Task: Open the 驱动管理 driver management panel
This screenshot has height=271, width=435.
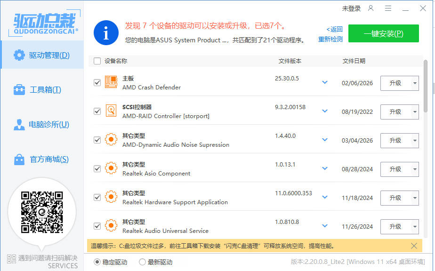Action: (x=42, y=55)
